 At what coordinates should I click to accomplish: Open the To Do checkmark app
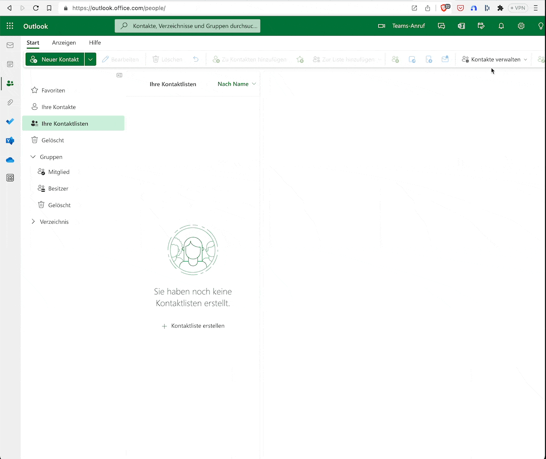click(x=10, y=121)
